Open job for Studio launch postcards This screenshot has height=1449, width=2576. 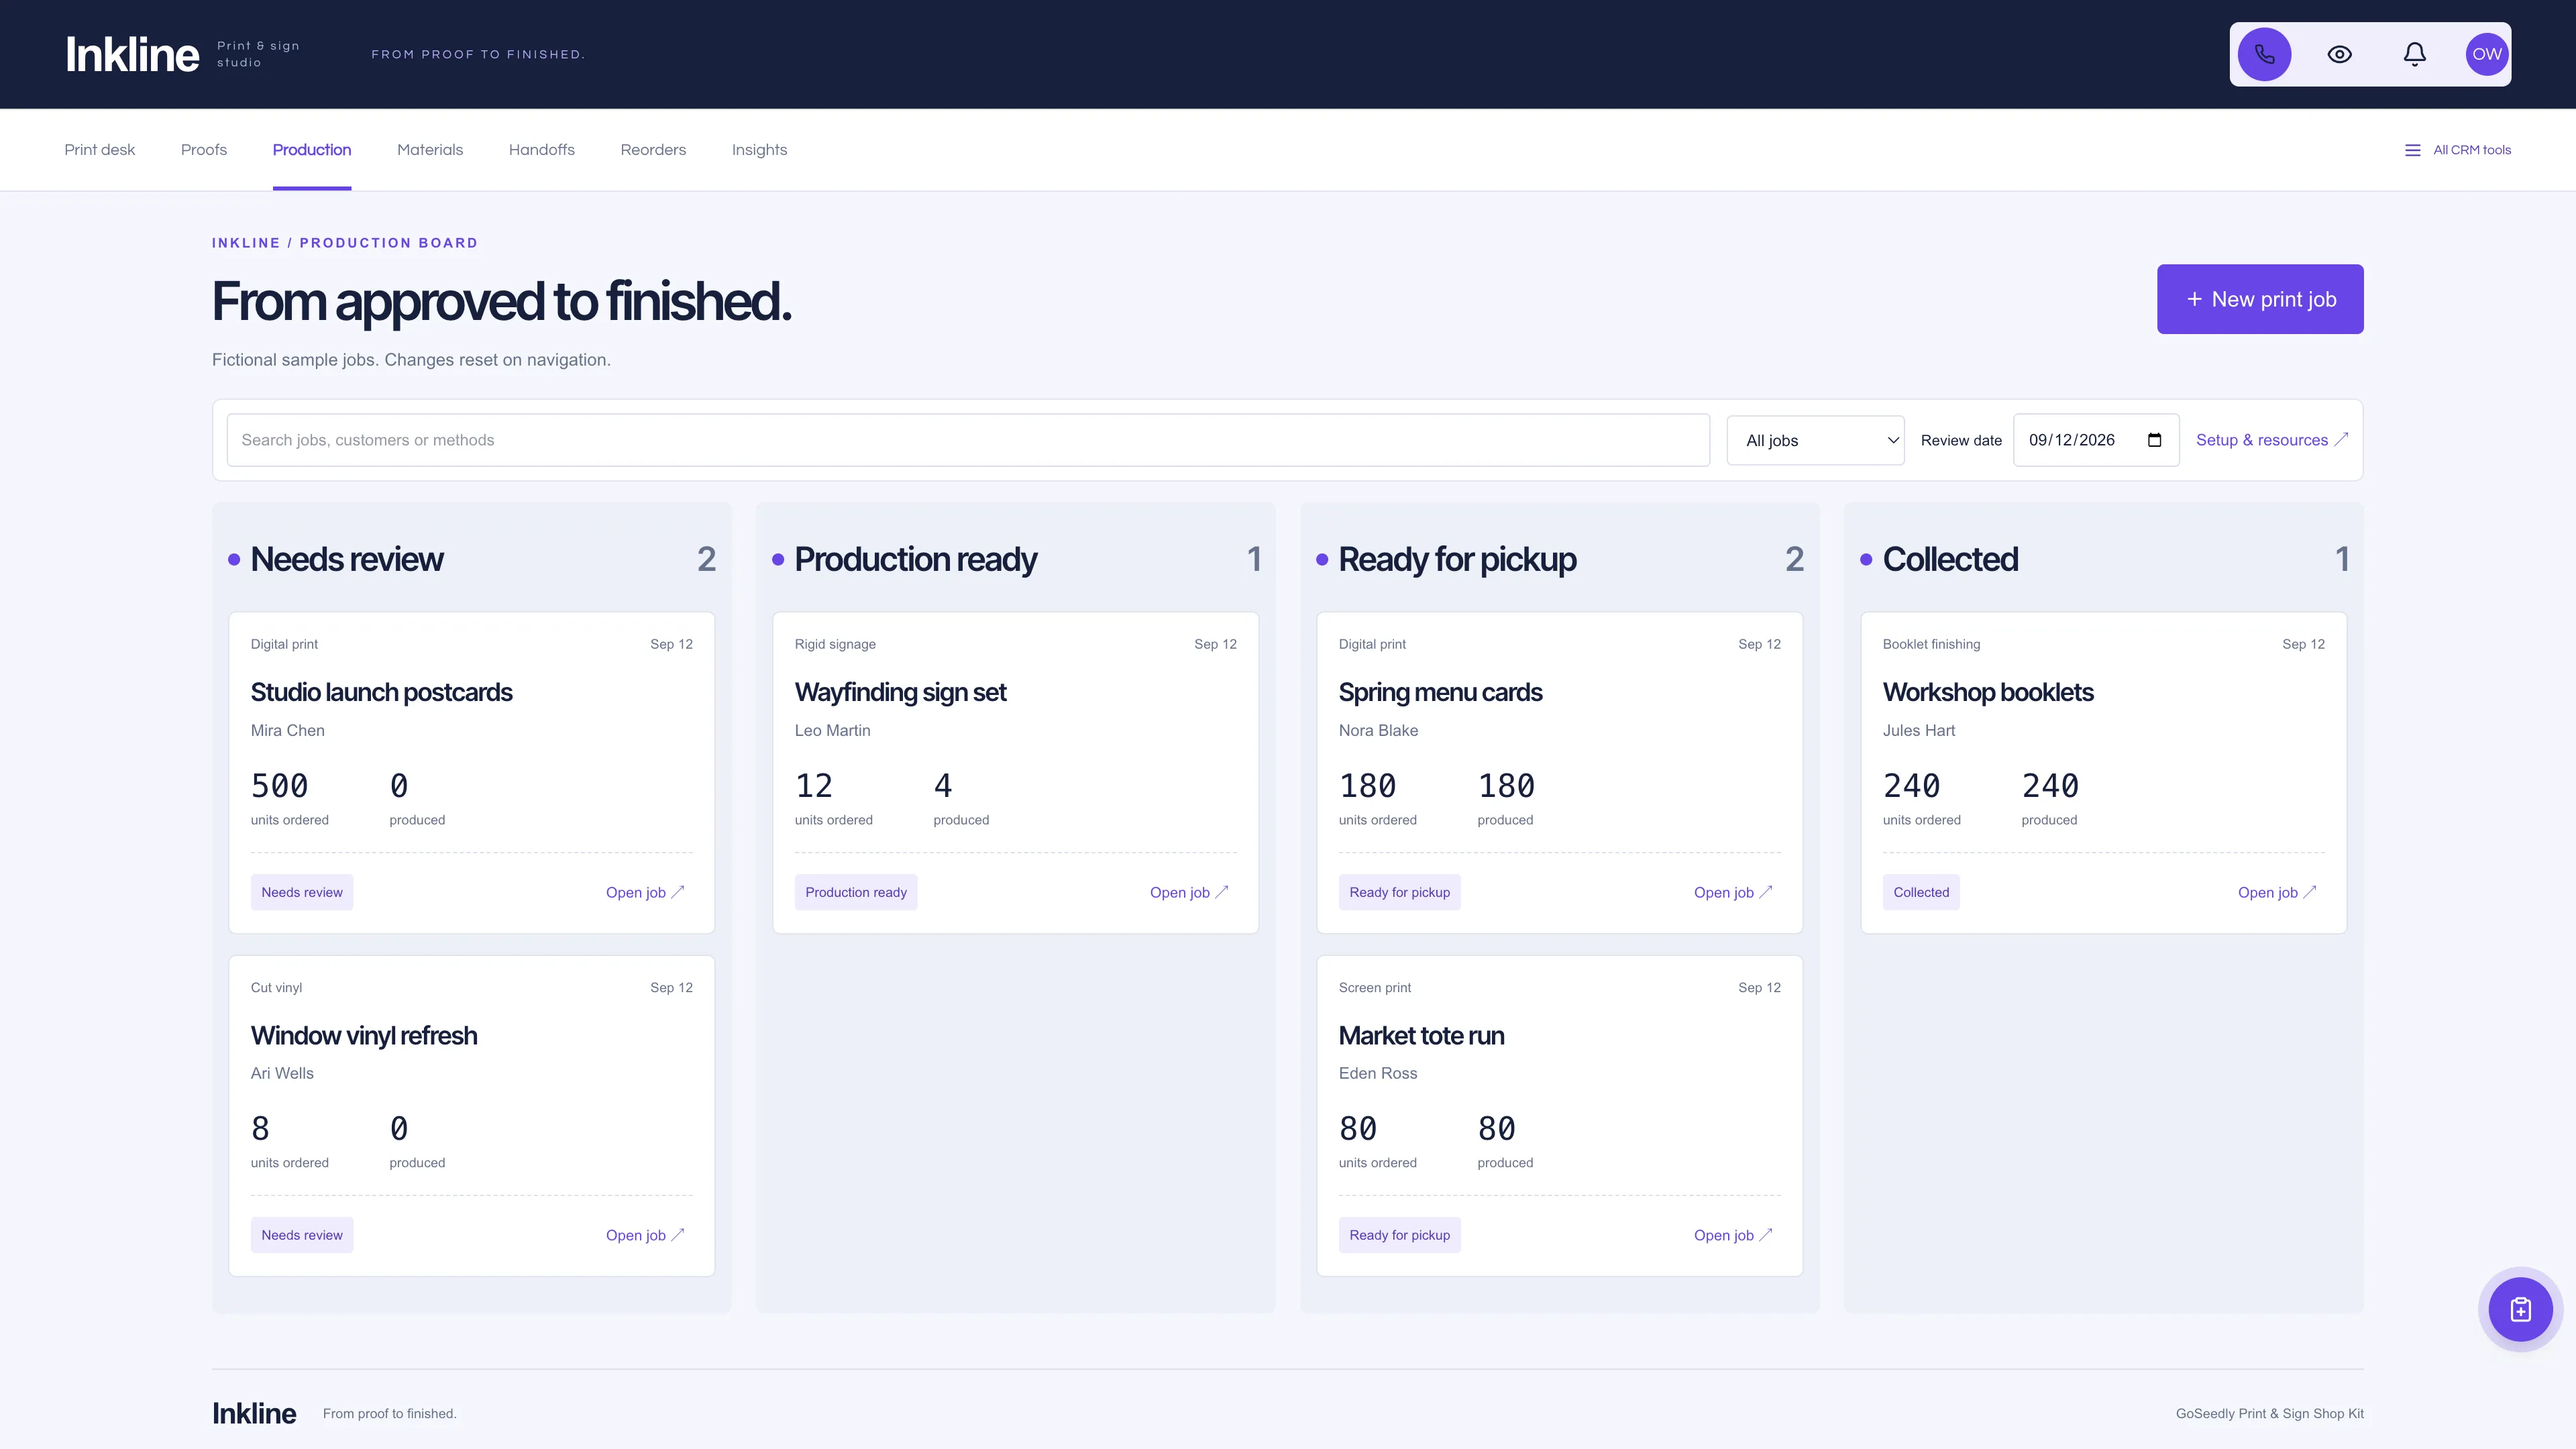point(645,892)
